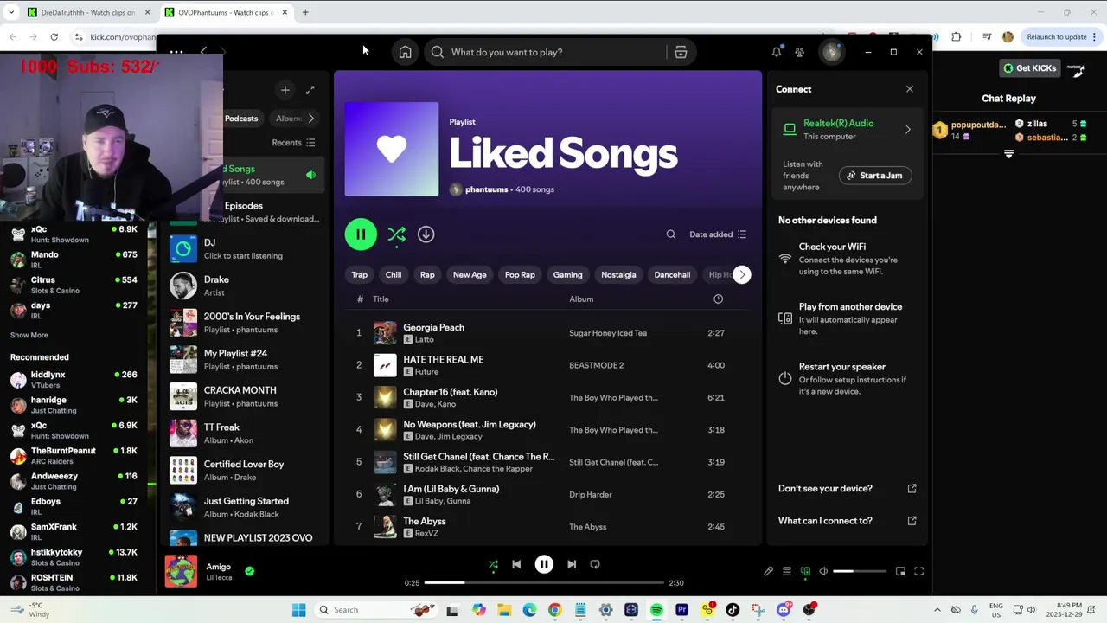The image size is (1107, 623).
Task: Open the What can I connect to? link
Action: [x=825, y=521]
